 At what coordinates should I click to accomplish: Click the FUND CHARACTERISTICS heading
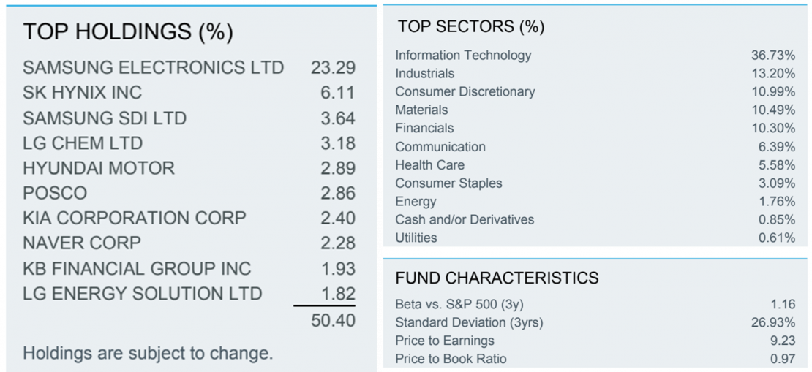pyautogui.click(x=497, y=278)
